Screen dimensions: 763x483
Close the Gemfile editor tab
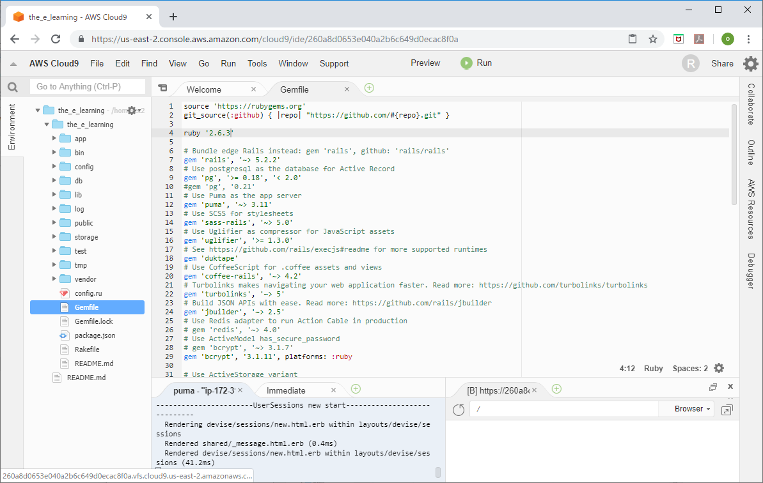[x=347, y=89]
